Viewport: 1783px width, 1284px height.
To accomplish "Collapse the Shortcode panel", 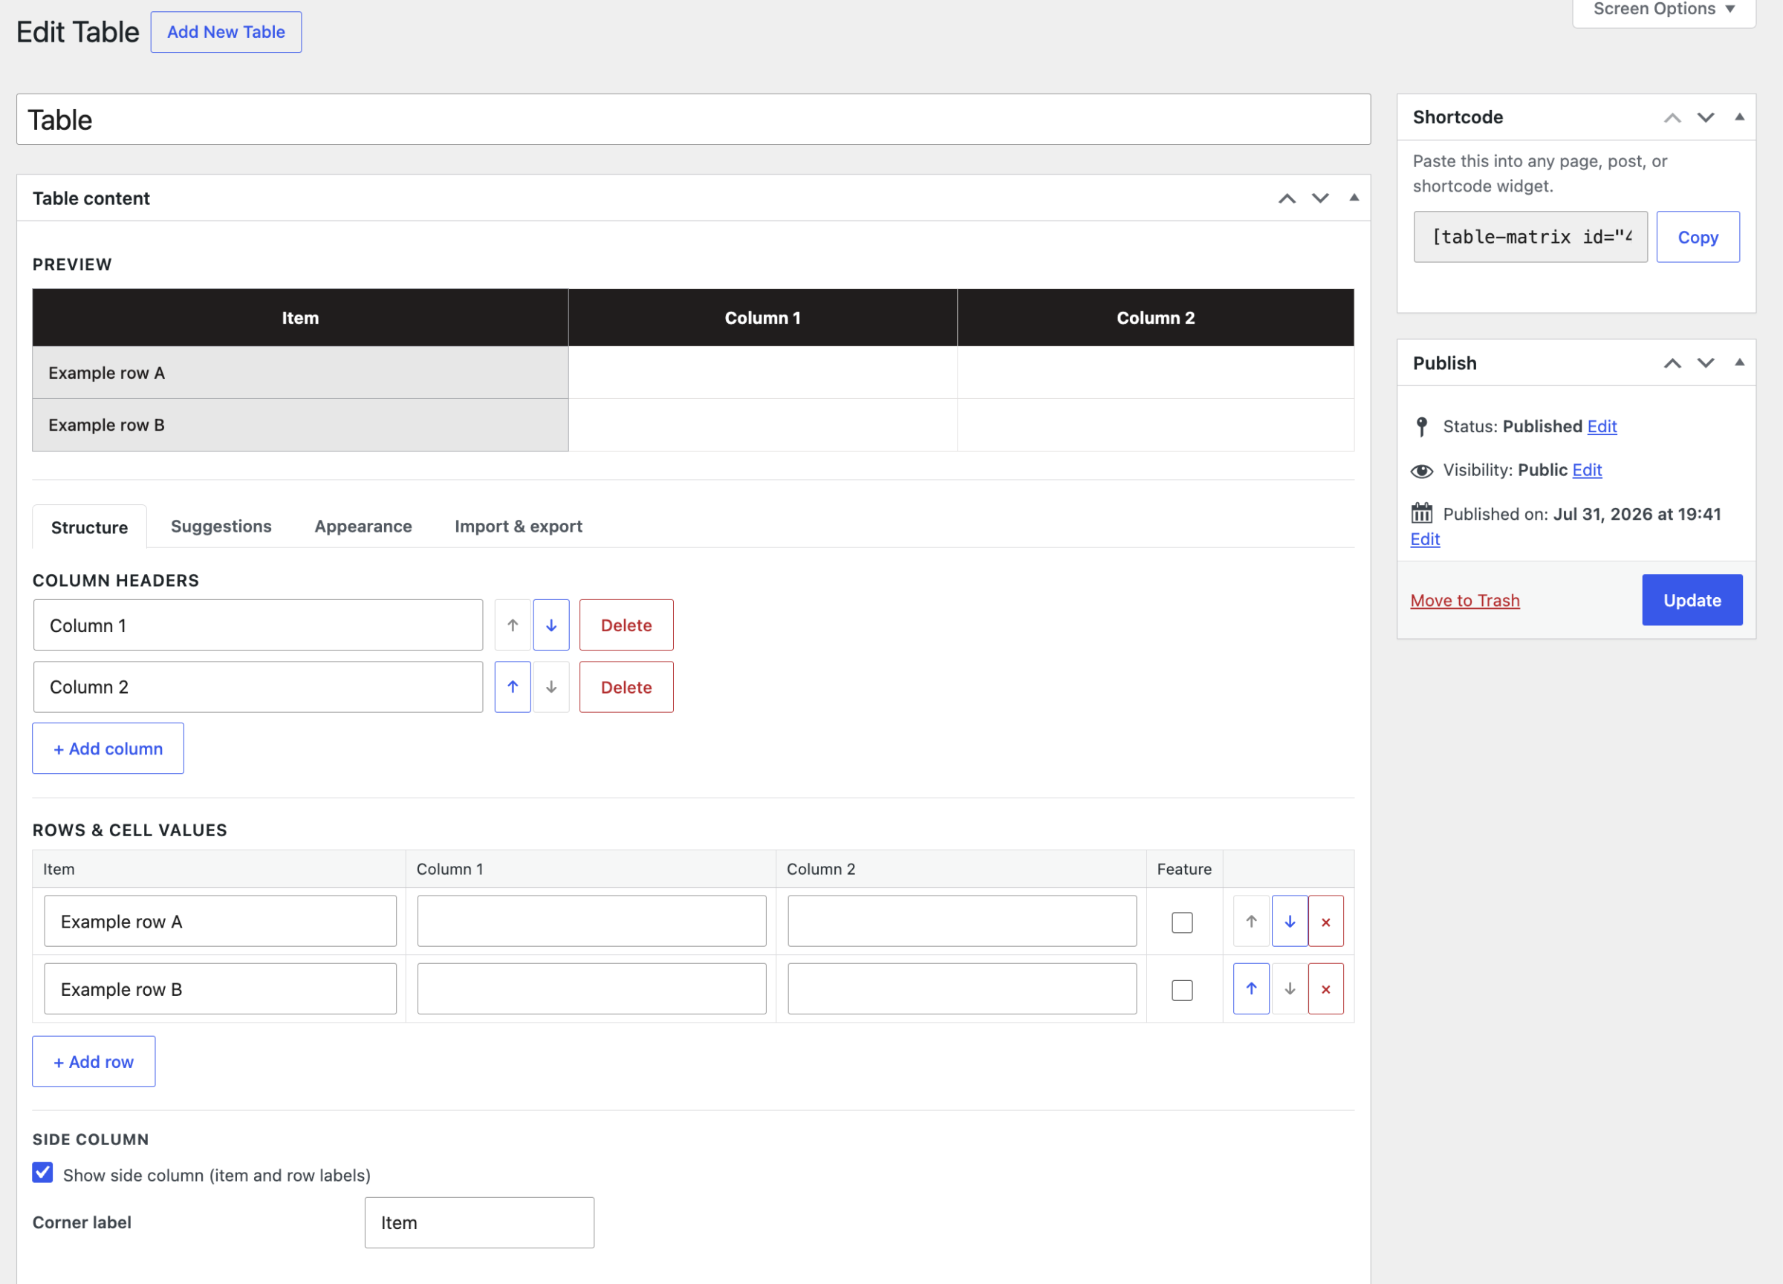I will pyautogui.click(x=1739, y=117).
